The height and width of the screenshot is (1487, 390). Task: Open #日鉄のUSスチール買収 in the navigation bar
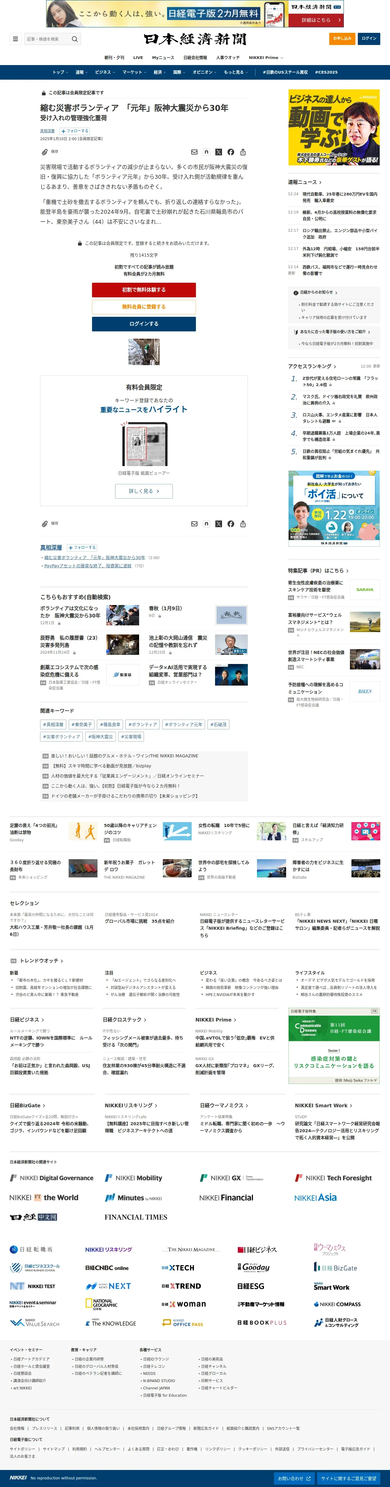[285, 72]
